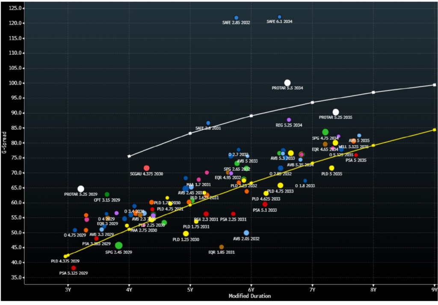Select the red PSA 5.1 2033 point
This screenshot has width=438, height=305.
click(x=265, y=204)
